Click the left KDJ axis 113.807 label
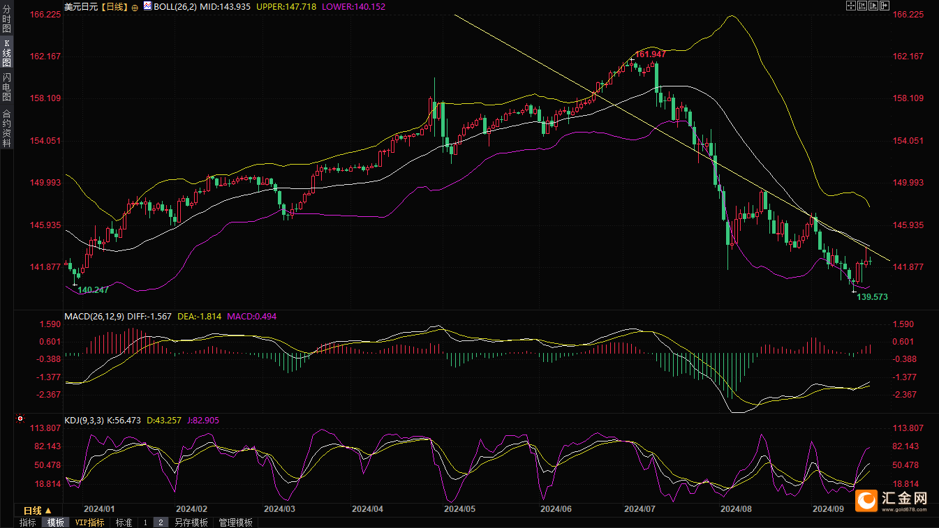939x528 pixels. coord(46,428)
